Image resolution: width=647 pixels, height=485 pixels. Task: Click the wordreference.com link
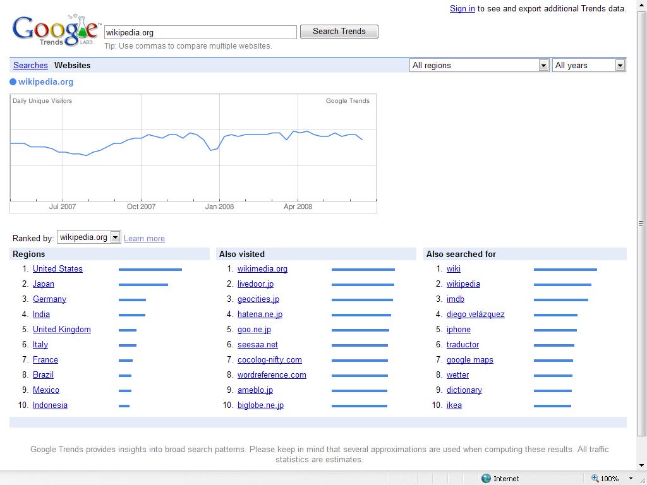coord(272,375)
